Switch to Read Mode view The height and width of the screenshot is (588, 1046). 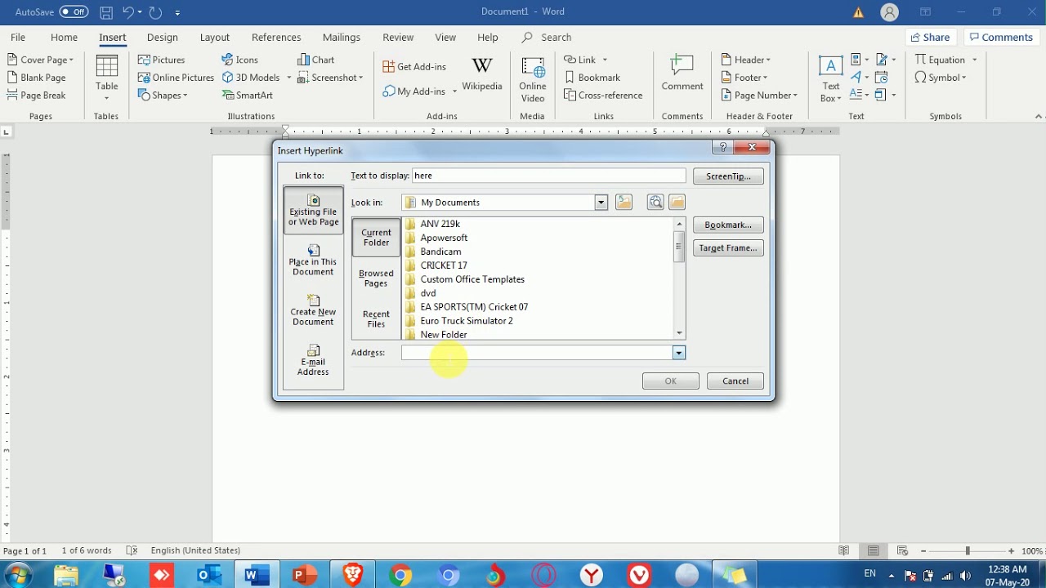(x=844, y=550)
